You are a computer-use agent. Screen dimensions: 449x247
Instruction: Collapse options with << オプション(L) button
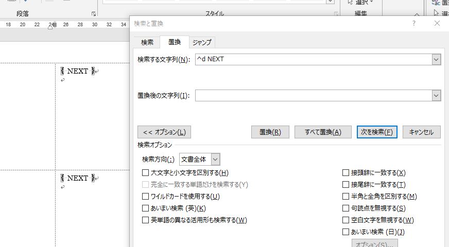(x=164, y=132)
